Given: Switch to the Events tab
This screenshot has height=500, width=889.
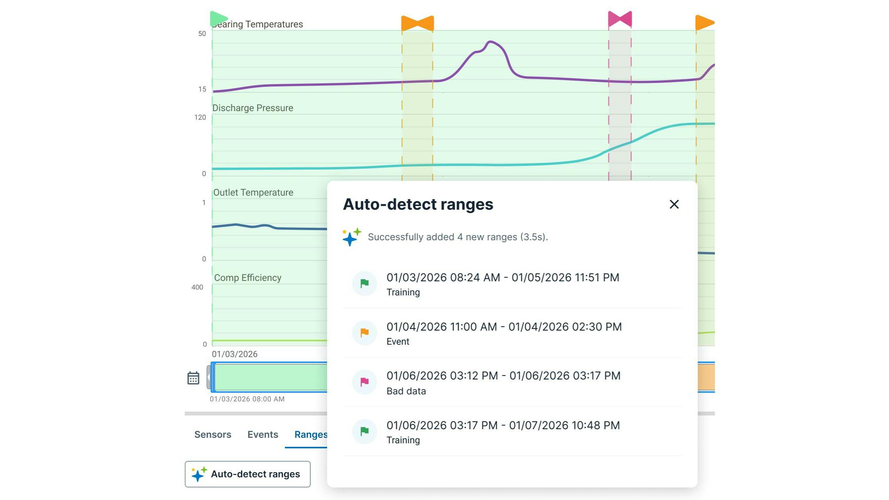Looking at the screenshot, I should [262, 434].
